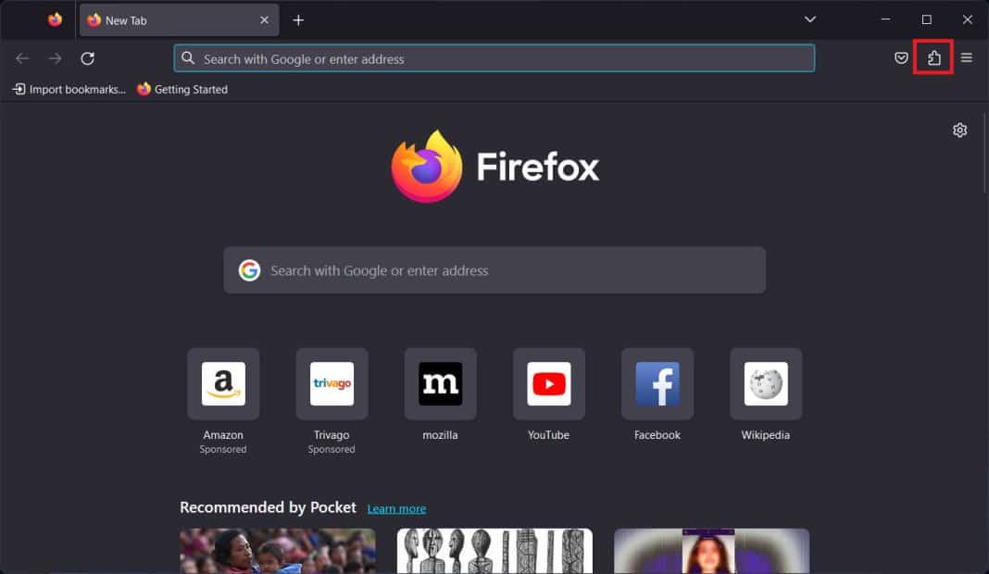The width and height of the screenshot is (989, 574).
Task: Click the Firefox View pinned icon
Action: tap(55, 19)
